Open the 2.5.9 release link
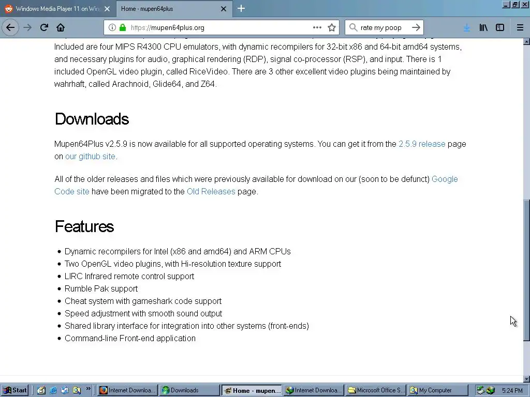The width and height of the screenshot is (530, 397). click(422, 144)
